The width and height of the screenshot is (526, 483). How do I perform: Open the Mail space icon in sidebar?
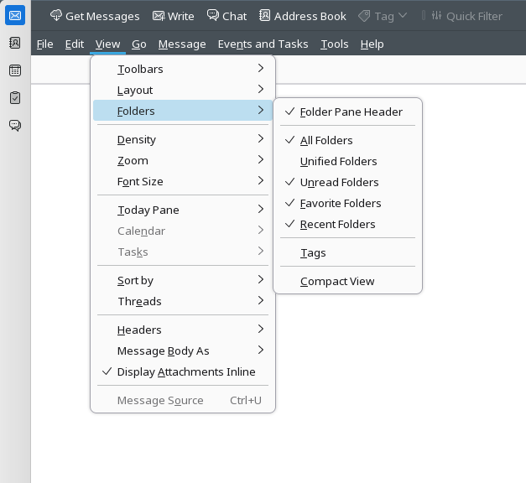[15, 15]
